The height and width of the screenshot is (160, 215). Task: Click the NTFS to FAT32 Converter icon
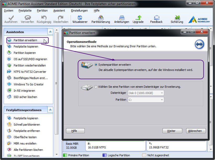tap(9, 71)
